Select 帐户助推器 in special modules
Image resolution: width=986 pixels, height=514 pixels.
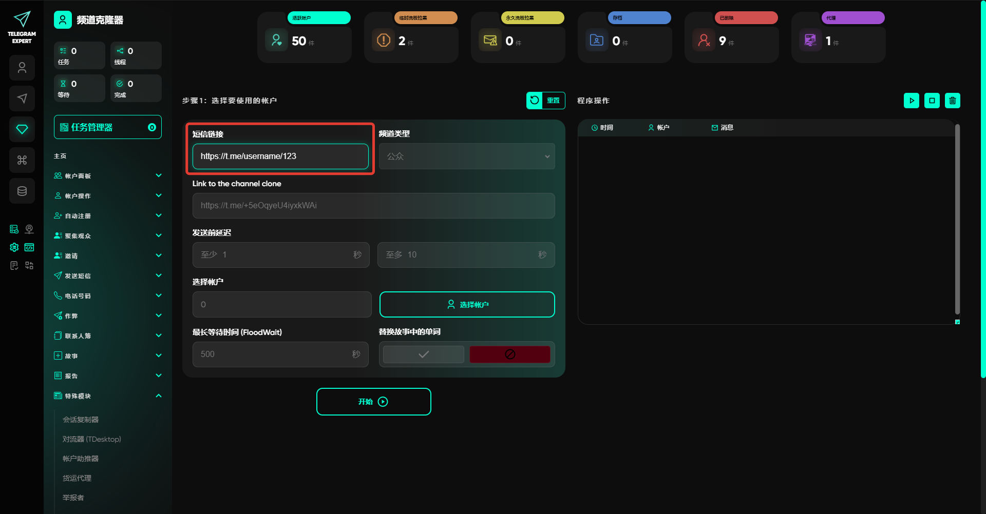(81, 459)
